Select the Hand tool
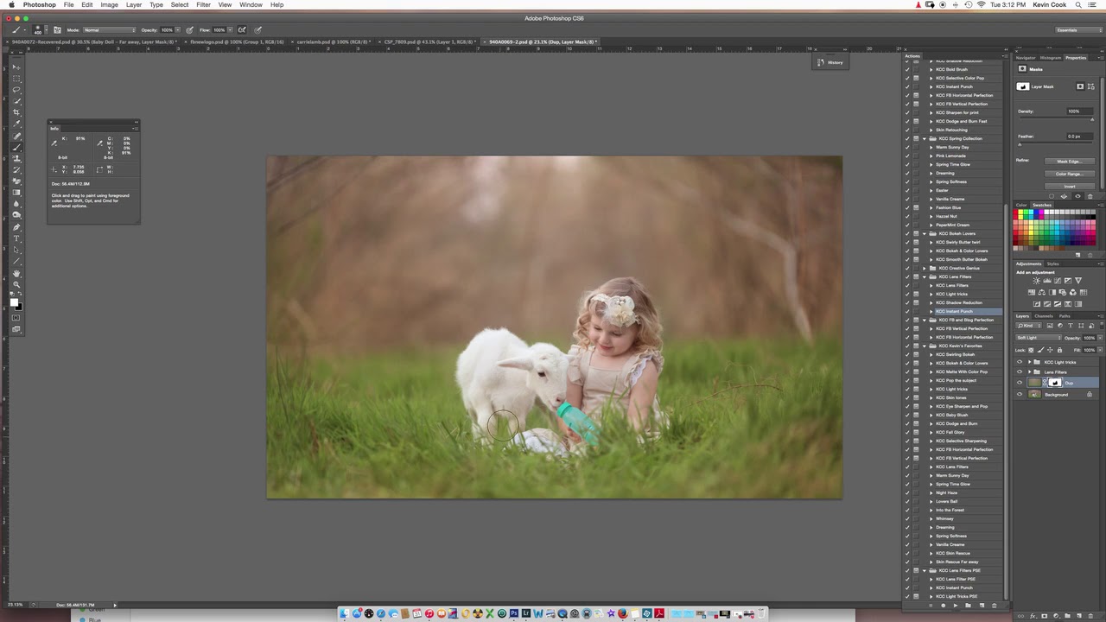Image resolution: width=1106 pixels, height=622 pixels. click(16, 273)
